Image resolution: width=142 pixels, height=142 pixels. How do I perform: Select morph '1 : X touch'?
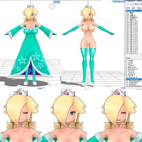click(134, 62)
